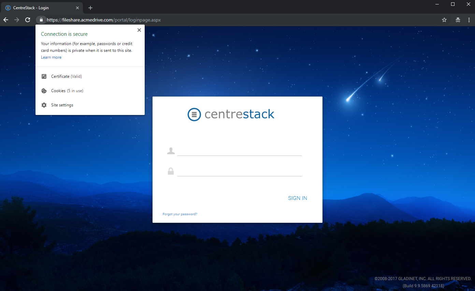Click the padlock icon in the address bar
The width and height of the screenshot is (475, 291).
coord(41,20)
